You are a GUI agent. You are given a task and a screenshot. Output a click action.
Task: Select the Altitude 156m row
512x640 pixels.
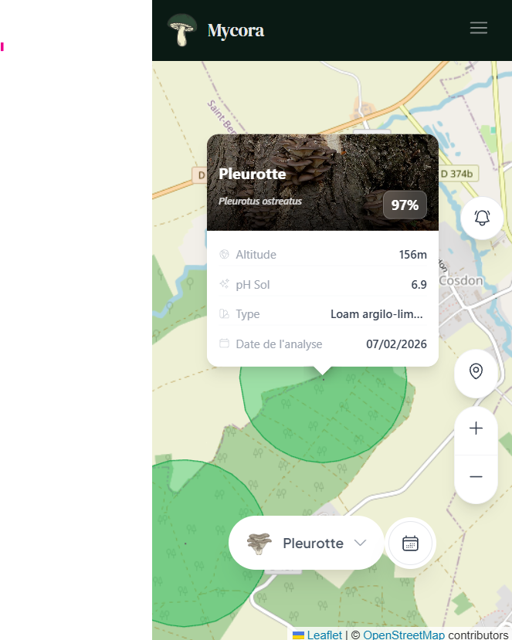tap(323, 255)
